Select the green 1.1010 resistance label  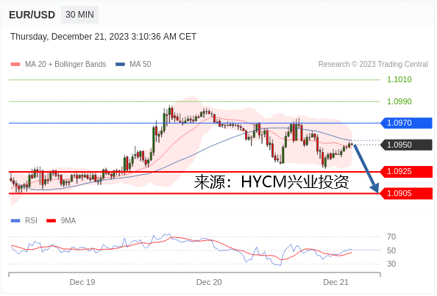click(x=399, y=79)
